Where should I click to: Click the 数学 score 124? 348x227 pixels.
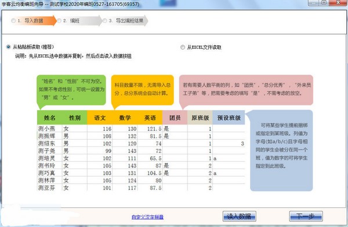pyautogui.click(x=132, y=181)
